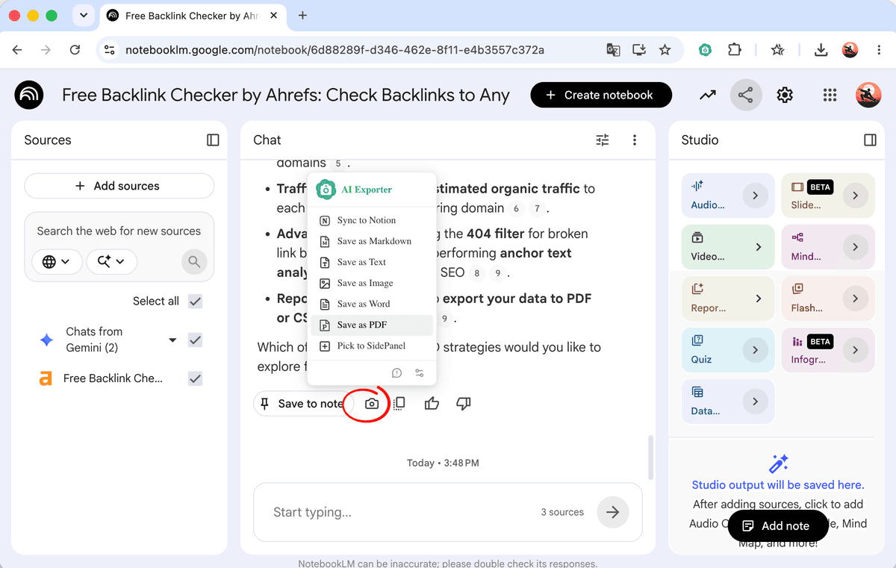Uncheck the Chats from Gemini source
Screen dimensions: 896x568
[196, 340]
